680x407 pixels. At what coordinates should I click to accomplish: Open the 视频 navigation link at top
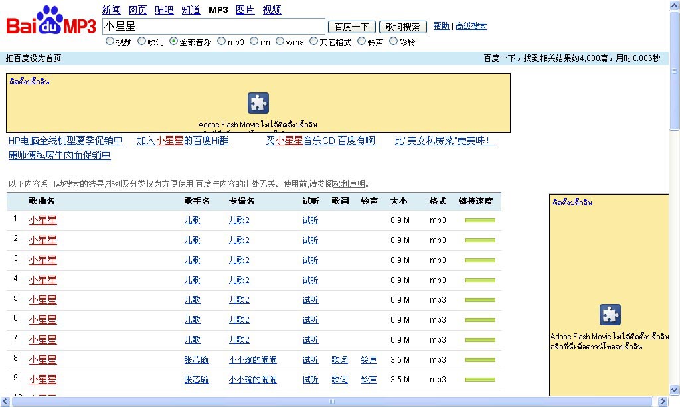(x=272, y=10)
